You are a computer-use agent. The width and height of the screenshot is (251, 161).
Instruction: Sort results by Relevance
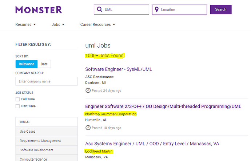(27, 64)
